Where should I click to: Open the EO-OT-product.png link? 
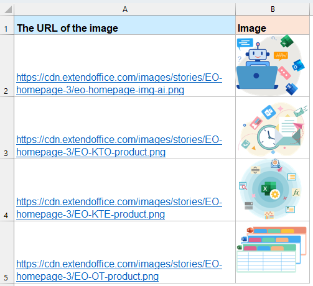pos(119,270)
